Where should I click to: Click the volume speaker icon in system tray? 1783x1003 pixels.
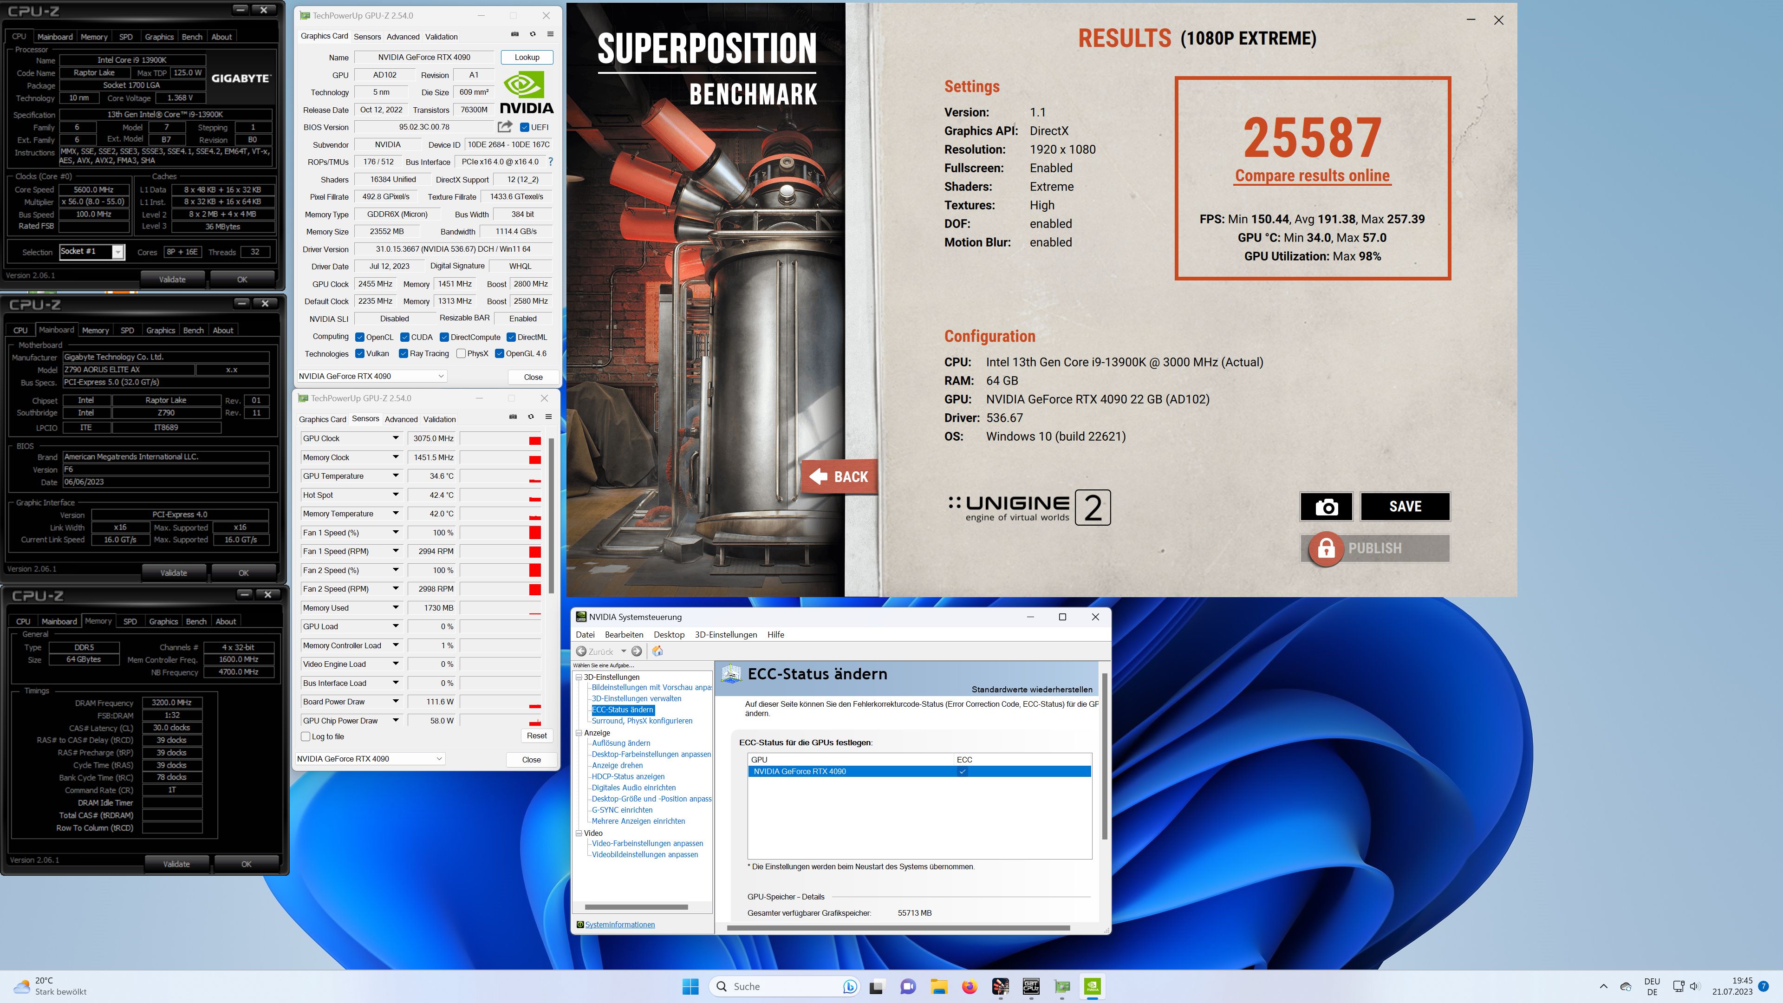point(1694,986)
